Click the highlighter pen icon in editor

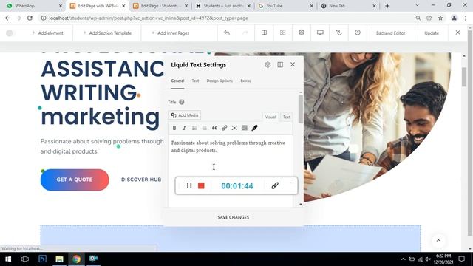coord(254,128)
